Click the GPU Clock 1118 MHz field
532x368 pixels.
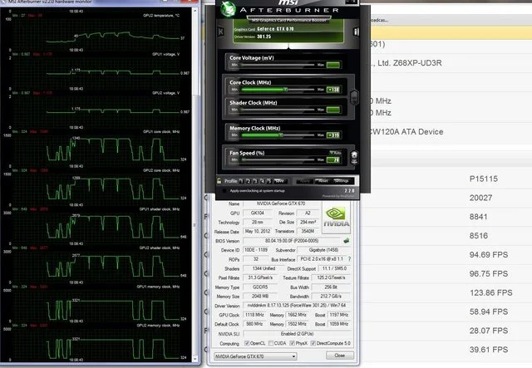pos(254,315)
